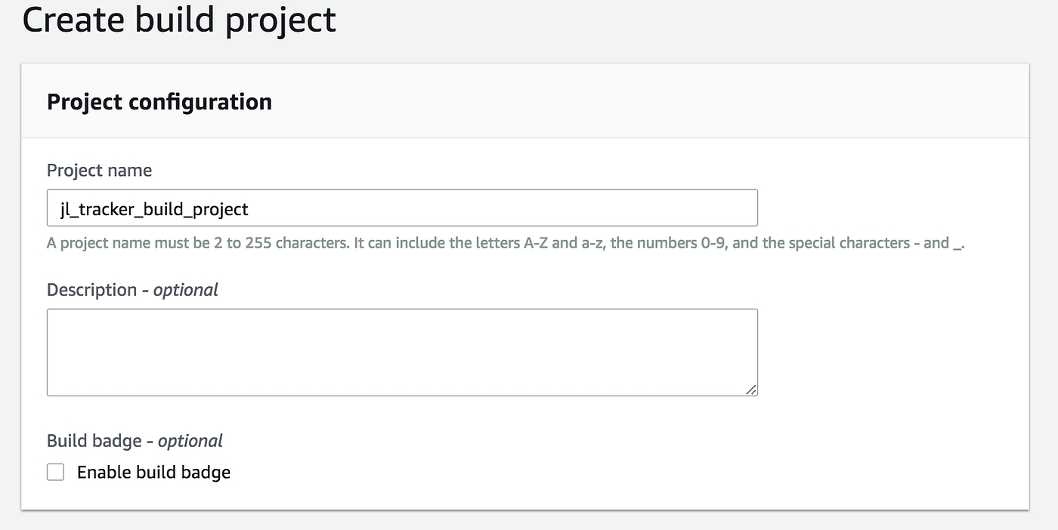Click the 'Project name' field label
This screenshot has height=530, width=1058.
(99, 171)
